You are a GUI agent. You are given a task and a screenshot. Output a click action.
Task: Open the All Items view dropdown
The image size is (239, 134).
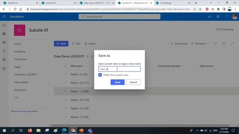200,44
